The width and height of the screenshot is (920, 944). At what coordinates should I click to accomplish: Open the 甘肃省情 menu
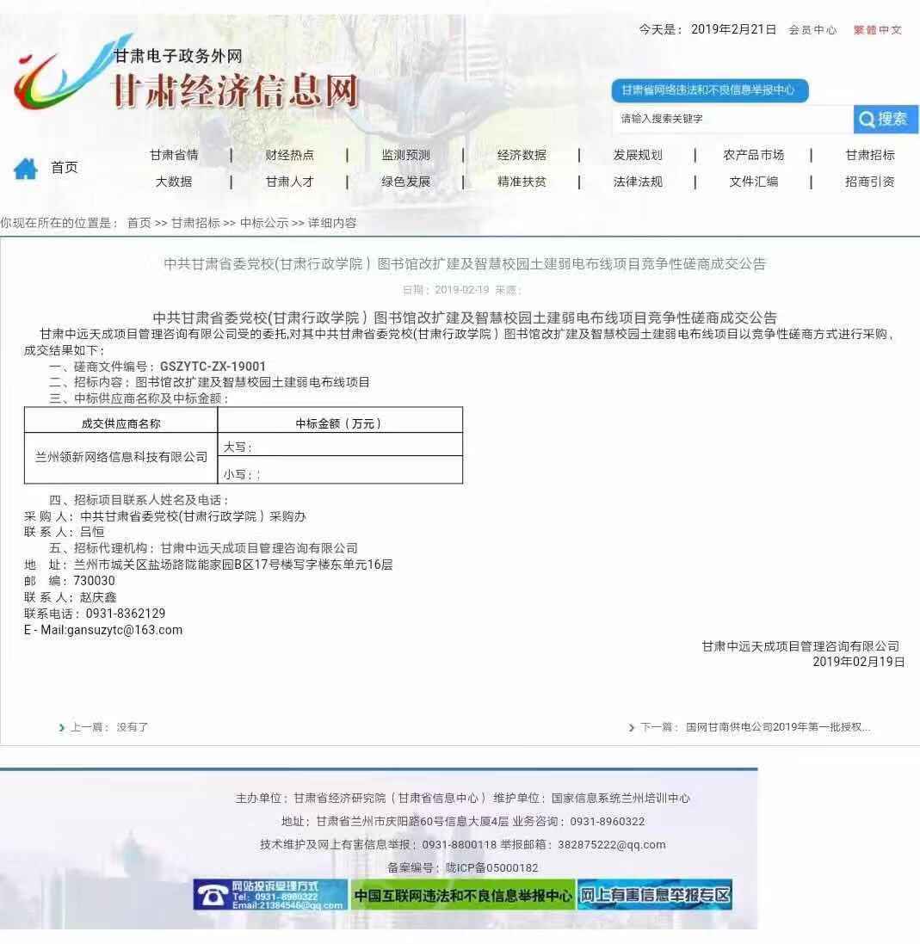pos(174,155)
